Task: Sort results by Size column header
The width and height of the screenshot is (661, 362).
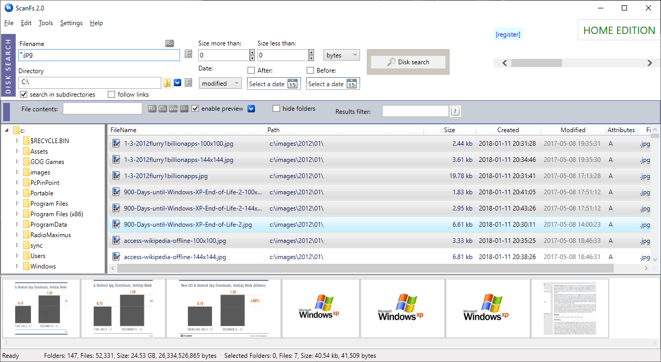Action: point(450,130)
